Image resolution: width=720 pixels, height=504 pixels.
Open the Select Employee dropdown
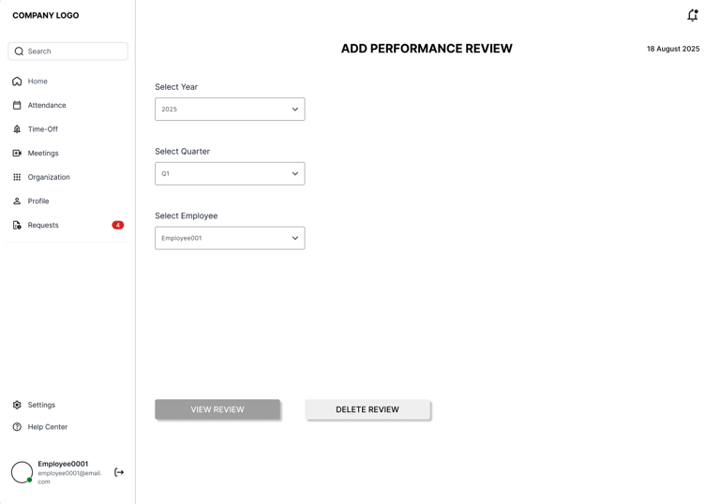coord(230,238)
